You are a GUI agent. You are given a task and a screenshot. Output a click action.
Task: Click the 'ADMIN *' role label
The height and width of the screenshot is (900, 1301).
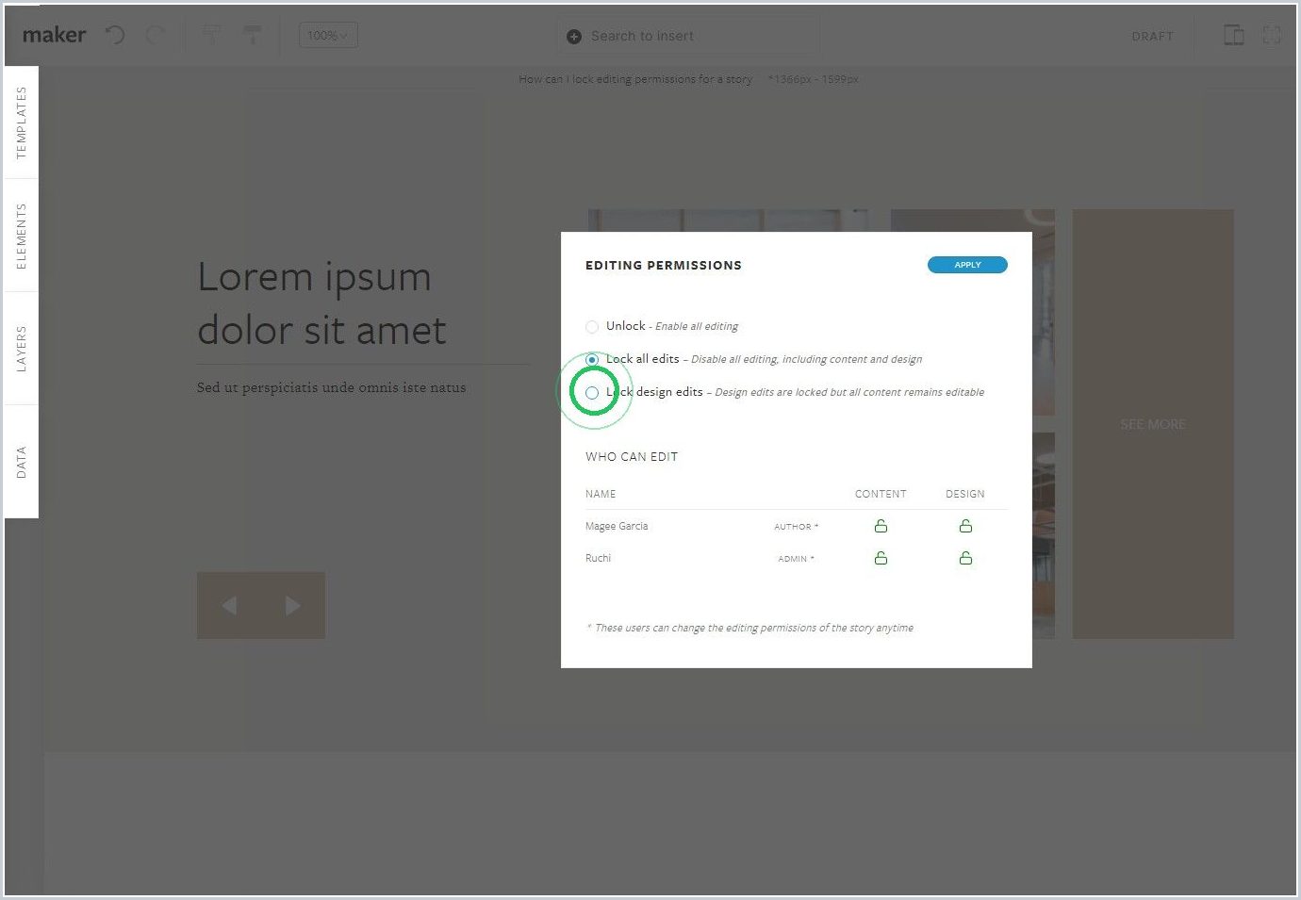point(797,559)
